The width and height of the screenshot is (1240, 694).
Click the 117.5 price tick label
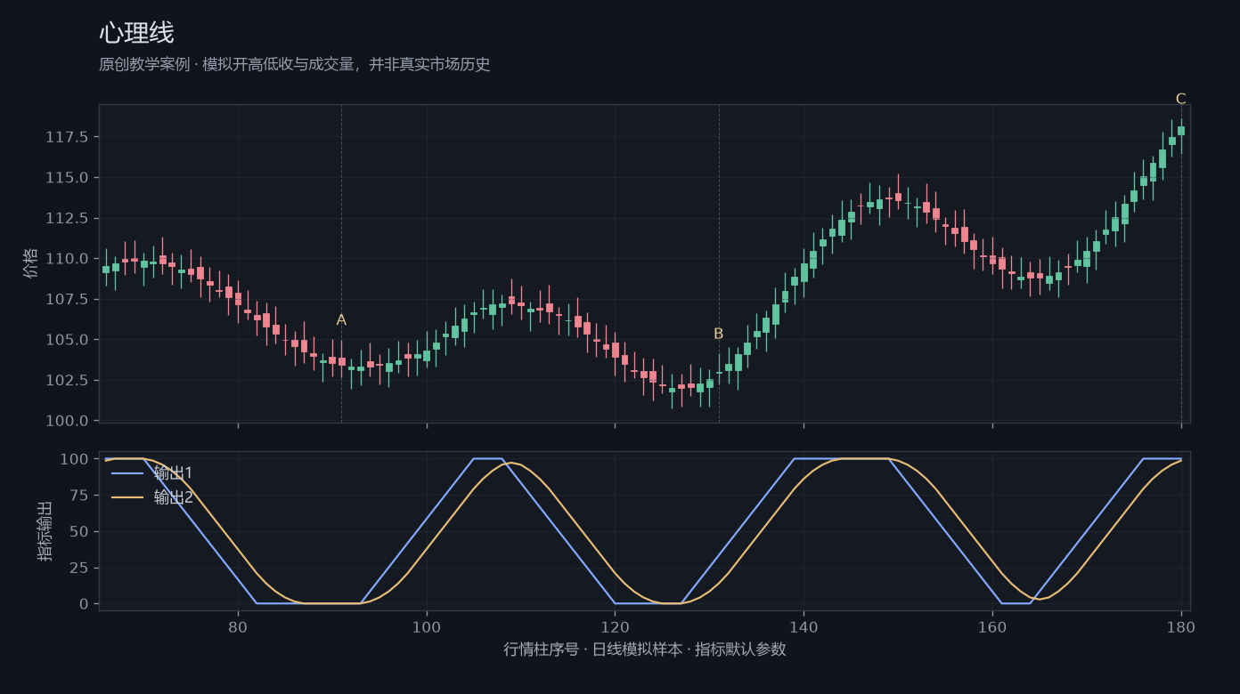(x=67, y=137)
